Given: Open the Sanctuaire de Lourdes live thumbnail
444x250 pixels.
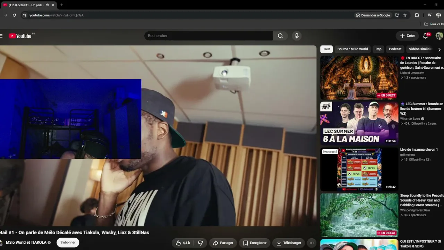Looking at the screenshot, I should coord(359,78).
